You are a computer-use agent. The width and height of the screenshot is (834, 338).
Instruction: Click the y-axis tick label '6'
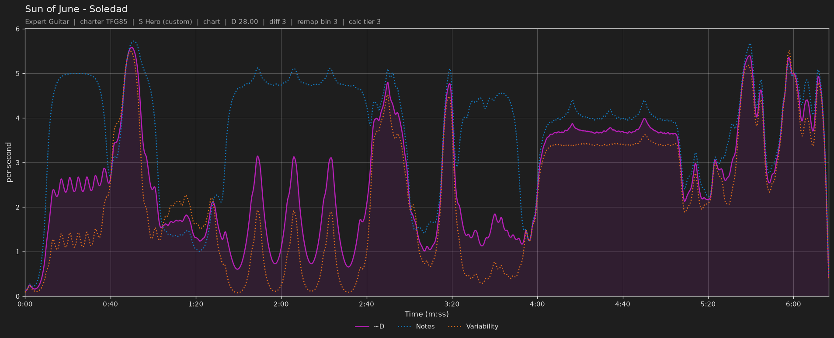point(18,29)
